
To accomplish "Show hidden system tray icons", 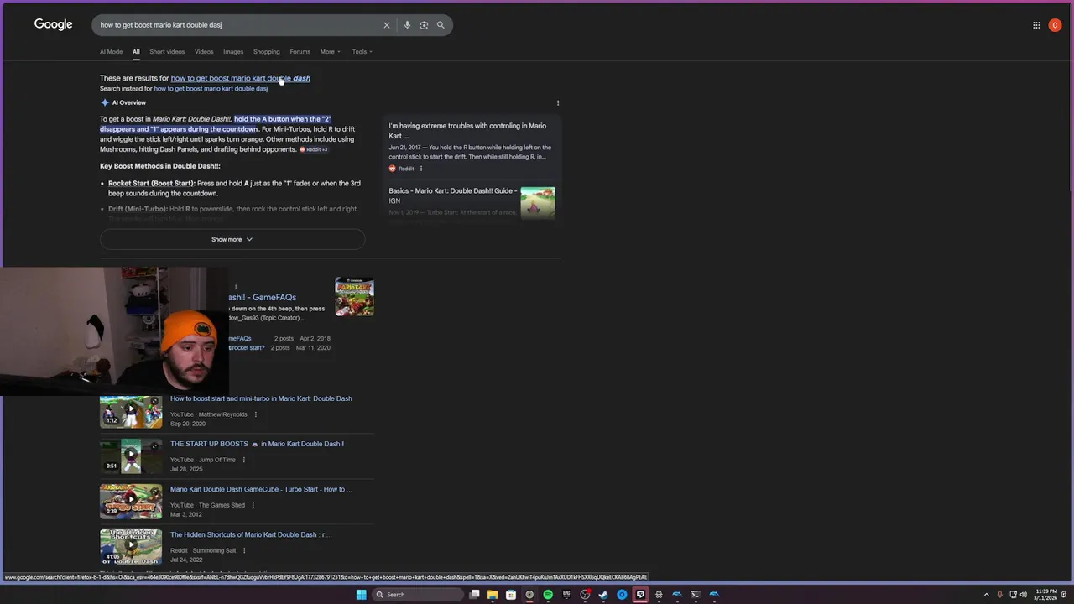I will click(986, 595).
